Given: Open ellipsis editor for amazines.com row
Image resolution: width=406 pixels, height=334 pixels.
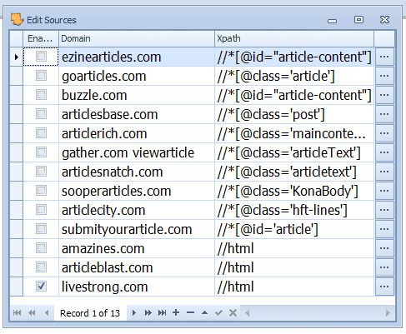Looking at the screenshot, I should click(x=384, y=248).
